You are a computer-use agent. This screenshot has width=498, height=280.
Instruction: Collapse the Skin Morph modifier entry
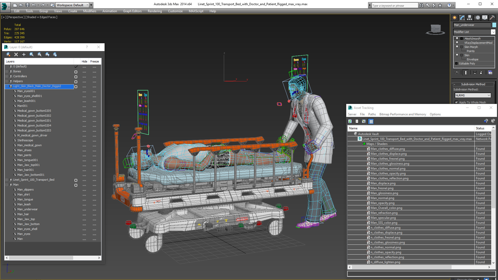click(462, 47)
